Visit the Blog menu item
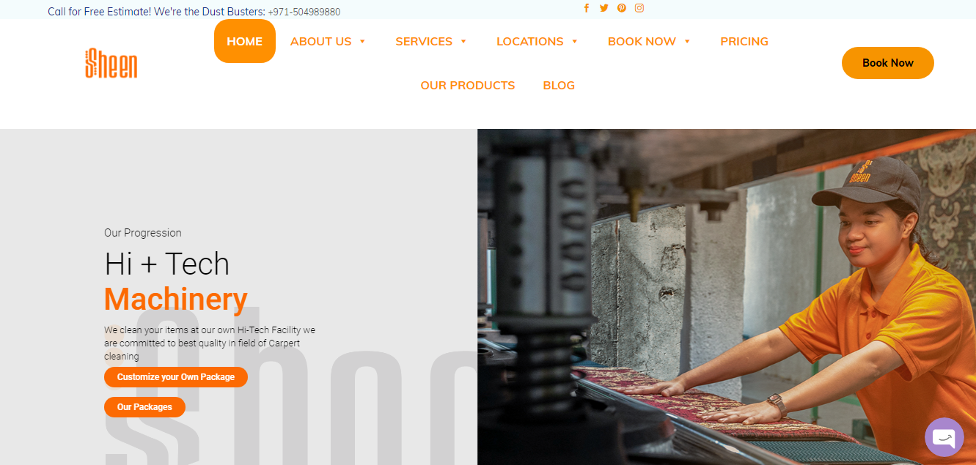This screenshot has height=465, width=976. (x=559, y=85)
